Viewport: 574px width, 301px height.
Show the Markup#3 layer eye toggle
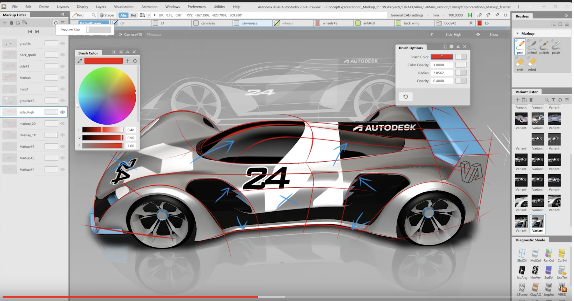coord(62,158)
